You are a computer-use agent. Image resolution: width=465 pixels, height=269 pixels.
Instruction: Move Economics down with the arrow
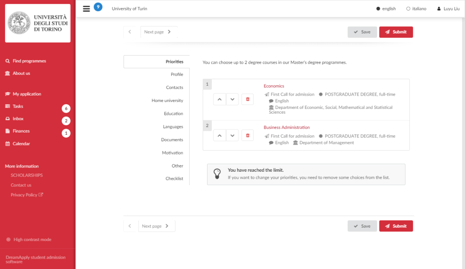[232, 99]
